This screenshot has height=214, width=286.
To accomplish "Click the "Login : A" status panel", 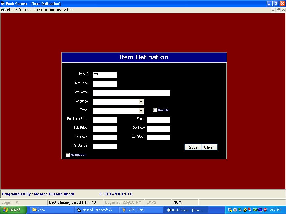I will tap(23, 202).
